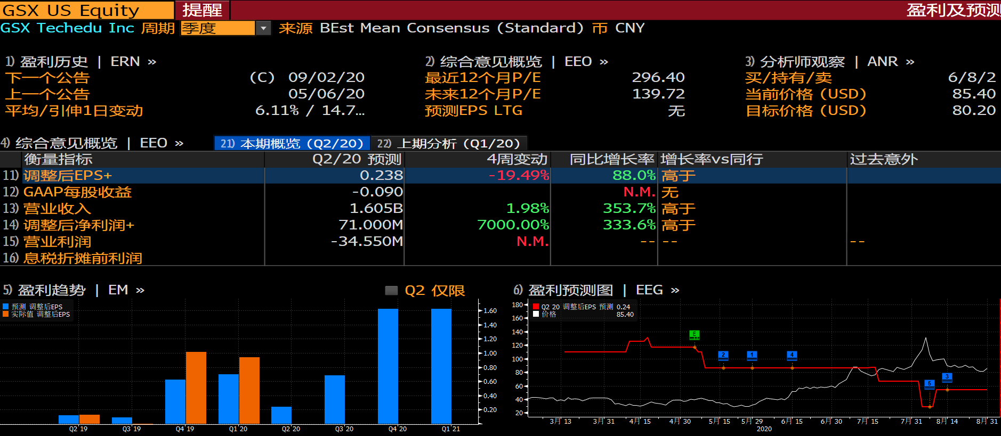Open top 综合意见概览 EEO link beside P/E figures
The height and width of the screenshot is (436, 1001).
[516, 62]
